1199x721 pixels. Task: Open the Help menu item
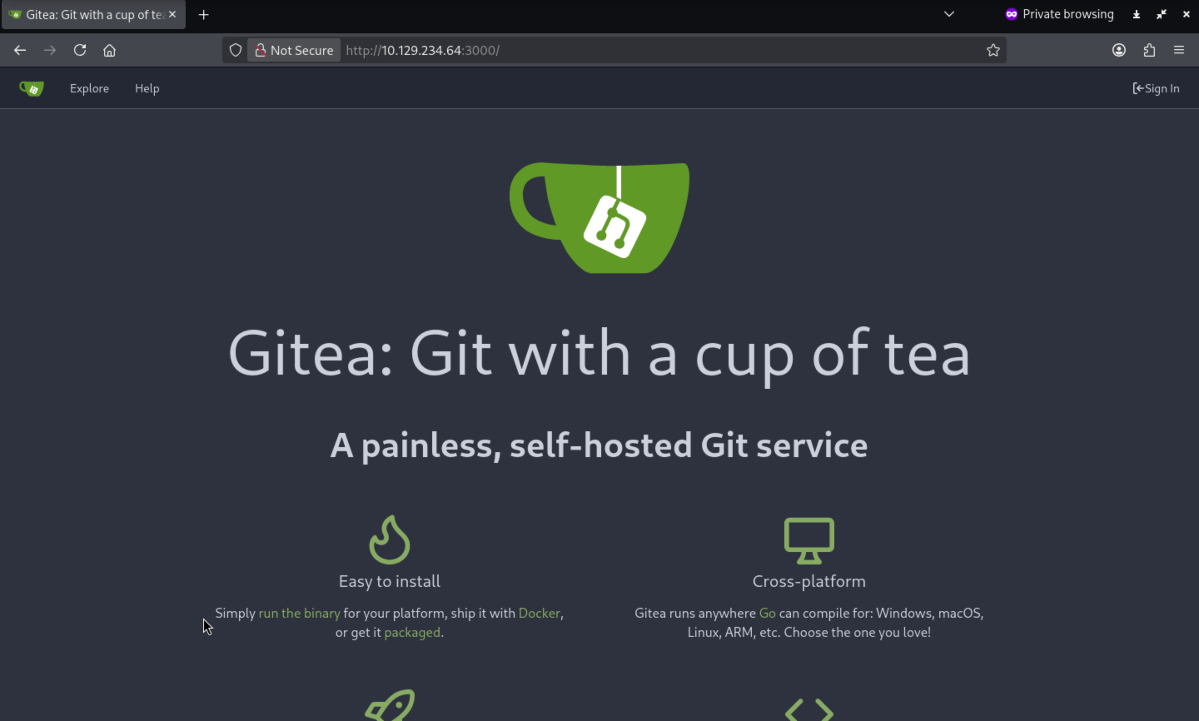tap(147, 88)
